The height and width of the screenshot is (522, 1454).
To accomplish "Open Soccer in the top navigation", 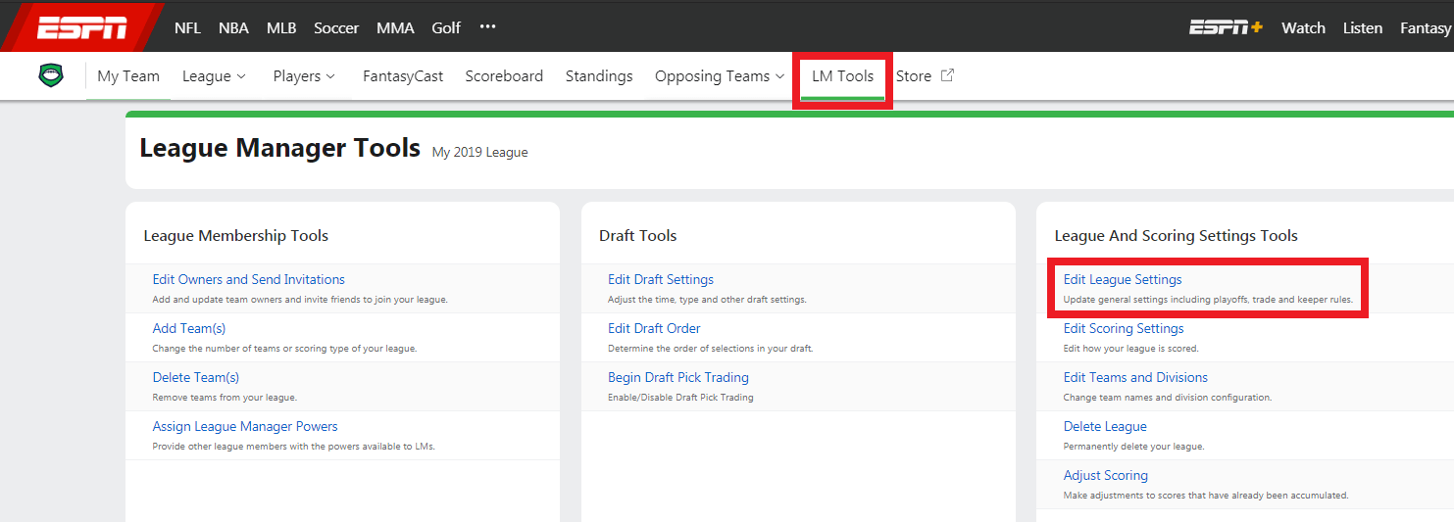I will pyautogui.click(x=336, y=27).
